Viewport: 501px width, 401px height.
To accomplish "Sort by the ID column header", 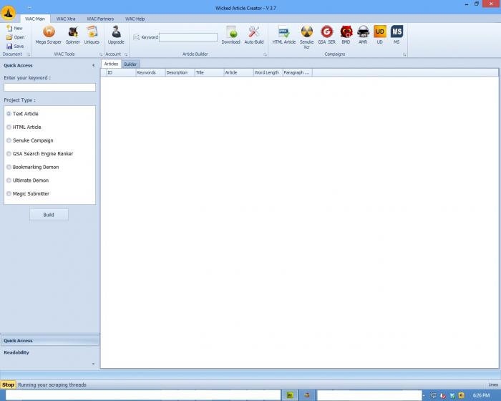I will pyautogui.click(x=121, y=72).
